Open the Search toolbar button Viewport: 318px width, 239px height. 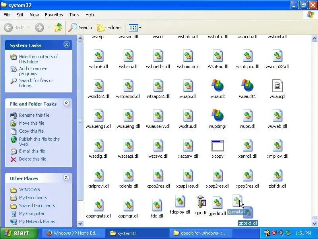pyautogui.click(x=80, y=27)
